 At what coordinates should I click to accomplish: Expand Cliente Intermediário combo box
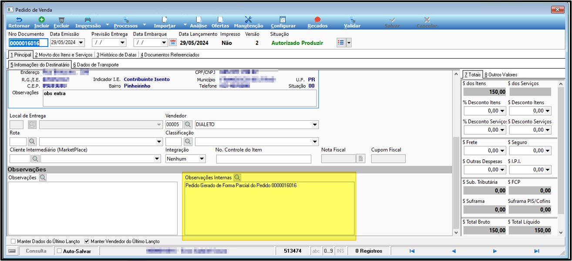(x=157, y=159)
